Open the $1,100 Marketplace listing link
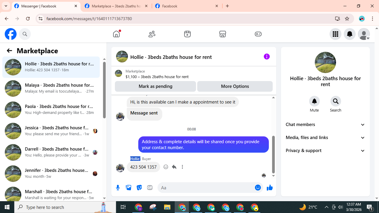 157,77
